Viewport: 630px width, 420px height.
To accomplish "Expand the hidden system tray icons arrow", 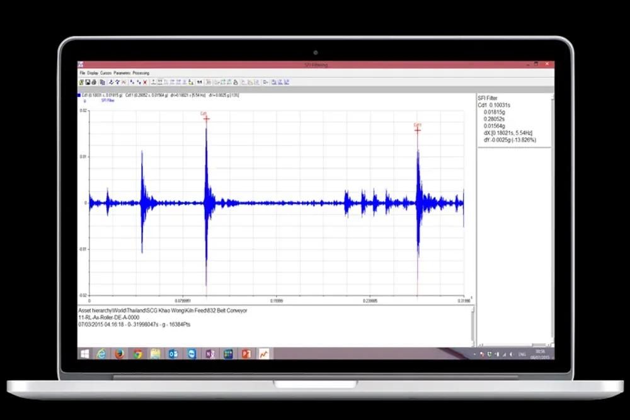I will [x=475, y=355].
